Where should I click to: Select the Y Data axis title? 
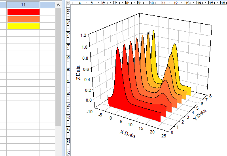click(200, 115)
